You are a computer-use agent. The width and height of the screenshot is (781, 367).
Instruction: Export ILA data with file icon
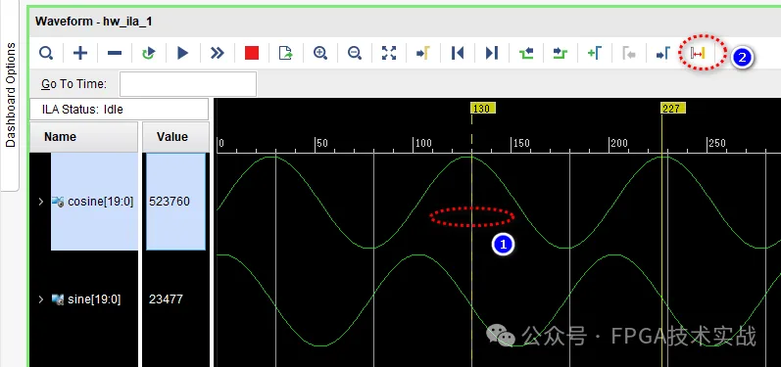click(286, 53)
